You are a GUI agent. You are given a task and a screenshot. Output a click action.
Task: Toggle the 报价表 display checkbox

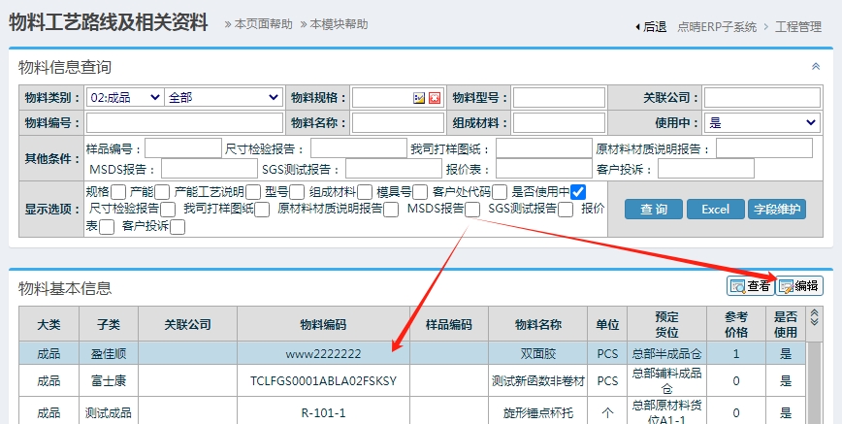click(107, 227)
